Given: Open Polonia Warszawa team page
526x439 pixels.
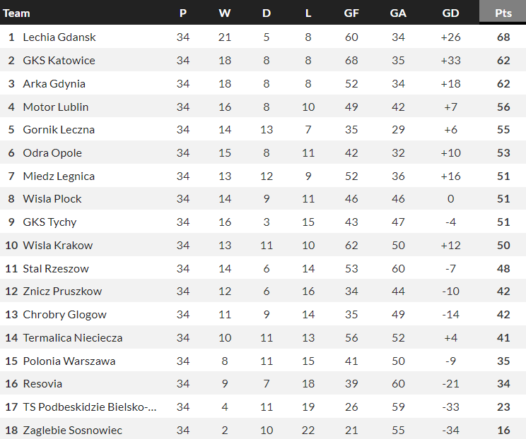Looking at the screenshot, I should pyautogui.click(x=69, y=361).
